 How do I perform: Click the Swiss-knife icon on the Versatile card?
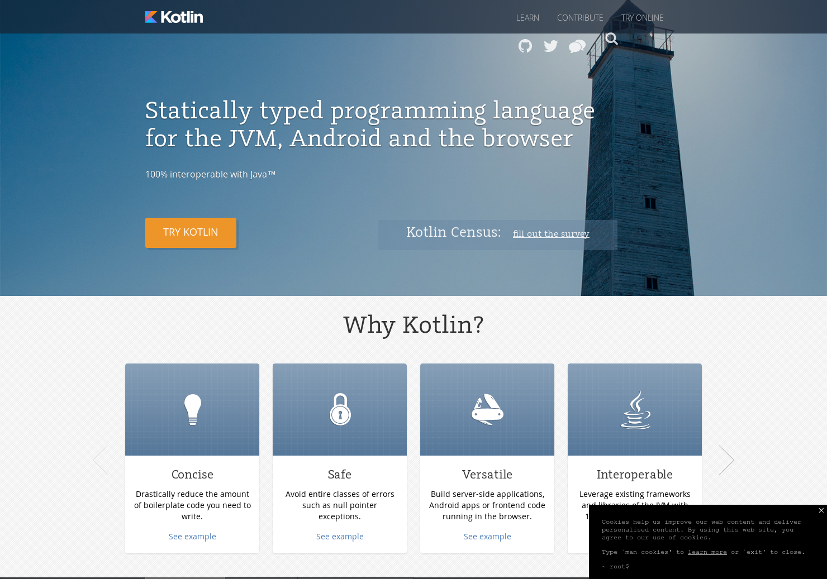[487, 409]
